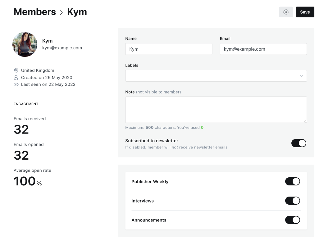324x241 pixels.
Task: Open member settings gear menu
Action: click(x=286, y=12)
